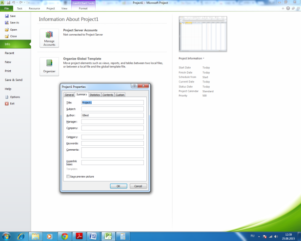Switch to the View ribbon tab
Screen dimensions: 301x241
[64, 8]
